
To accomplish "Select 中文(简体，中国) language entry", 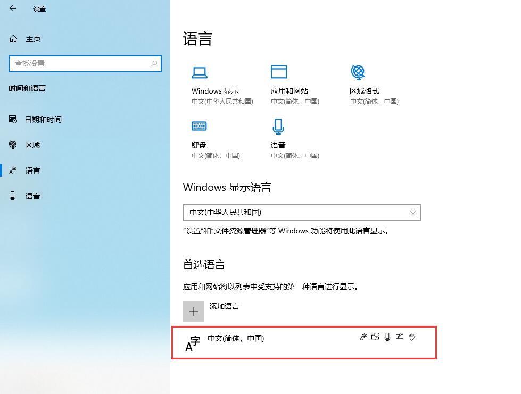I will [x=304, y=342].
